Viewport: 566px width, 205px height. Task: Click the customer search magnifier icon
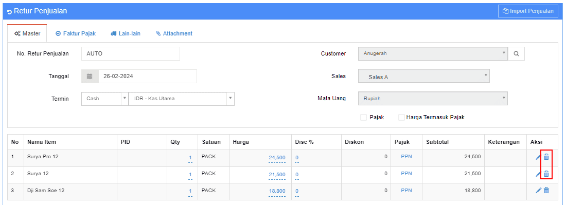click(516, 53)
